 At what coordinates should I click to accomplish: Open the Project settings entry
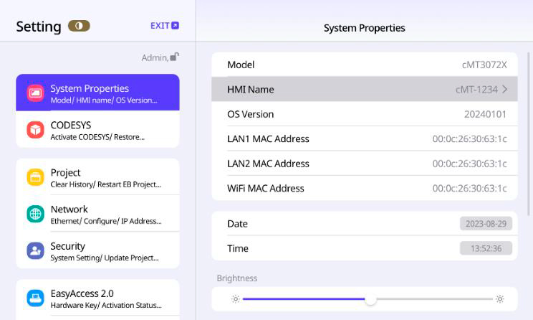[97, 177]
